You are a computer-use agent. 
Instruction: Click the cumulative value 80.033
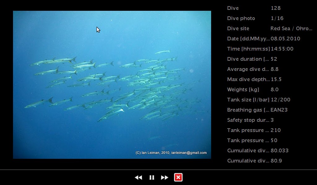click(279, 150)
